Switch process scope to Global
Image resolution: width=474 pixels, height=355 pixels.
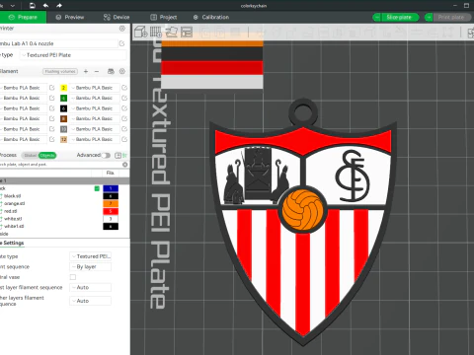coord(30,156)
